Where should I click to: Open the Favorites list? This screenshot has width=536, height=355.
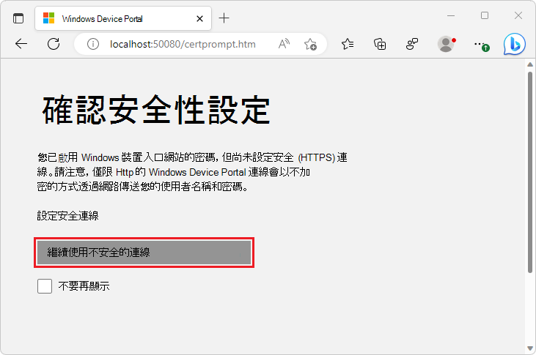click(348, 44)
